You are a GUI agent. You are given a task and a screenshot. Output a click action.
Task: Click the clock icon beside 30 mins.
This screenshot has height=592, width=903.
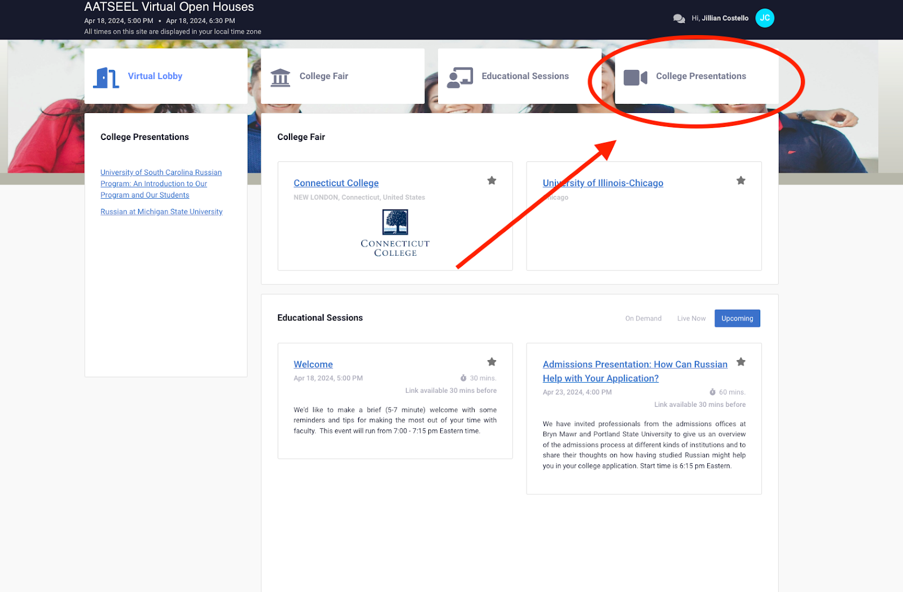pyautogui.click(x=463, y=378)
